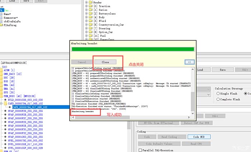Select the EPS [30] ECU entry
The height and width of the screenshot is (152, 251).
click(9, 92)
